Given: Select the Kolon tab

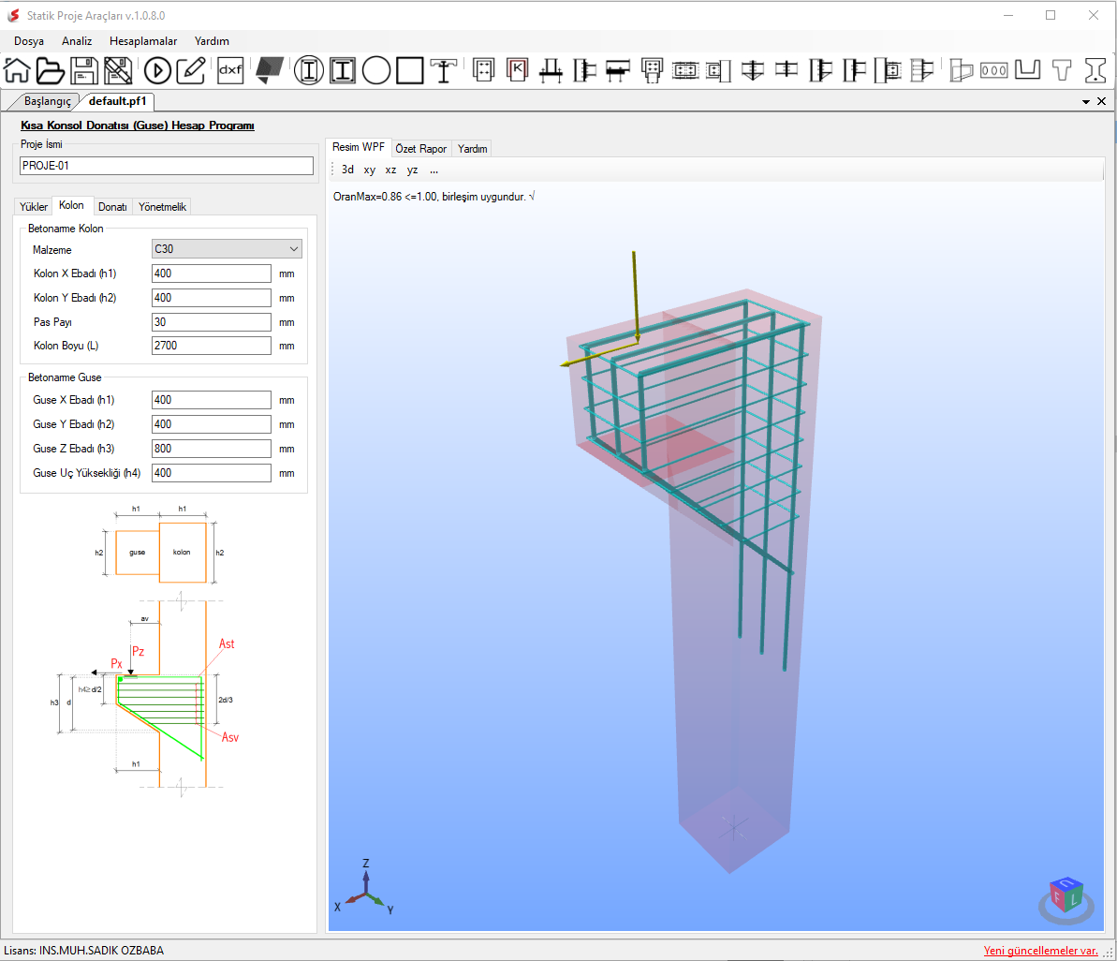Looking at the screenshot, I should 71,205.
